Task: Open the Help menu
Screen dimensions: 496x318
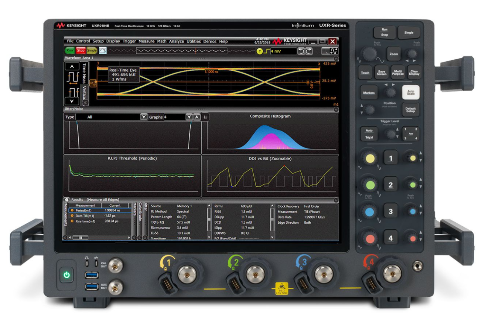Action: pos(223,41)
